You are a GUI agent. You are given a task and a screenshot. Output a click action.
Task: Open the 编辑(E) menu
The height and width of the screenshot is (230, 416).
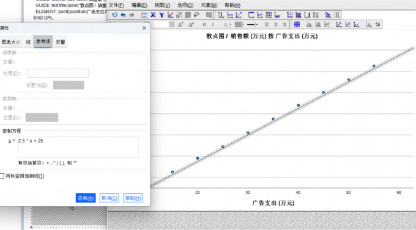[x=139, y=5]
